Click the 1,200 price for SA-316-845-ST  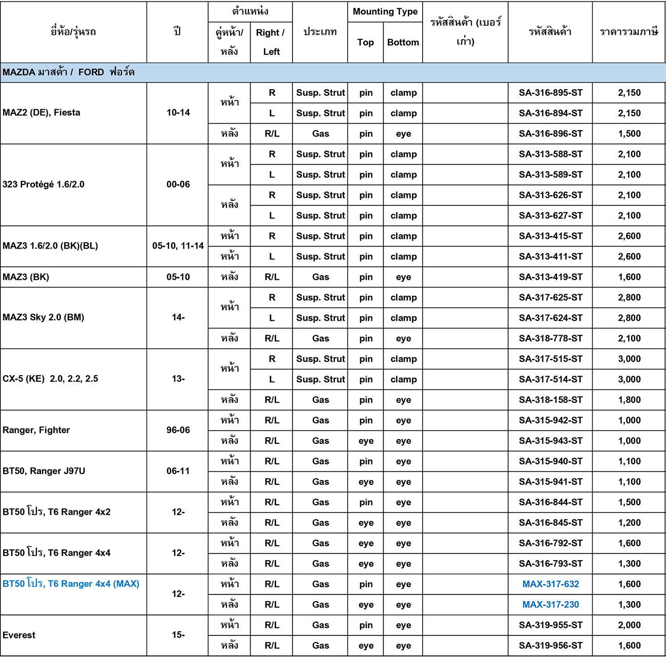coord(629,523)
